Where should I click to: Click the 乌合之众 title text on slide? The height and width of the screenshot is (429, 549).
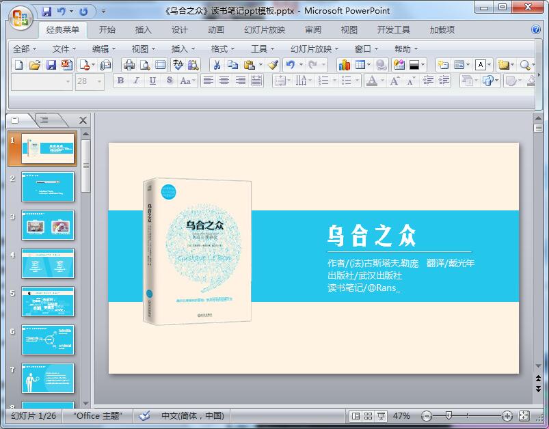point(372,236)
